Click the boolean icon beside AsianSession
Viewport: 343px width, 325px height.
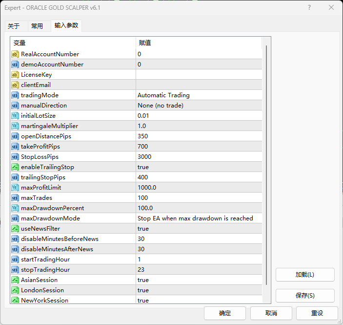point(15,280)
